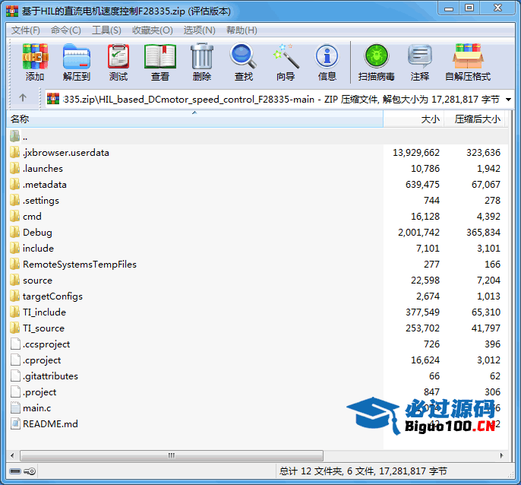Image resolution: width=521 pixels, height=485 pixels.
Task: Open the File (文件) menu
Action: tap(26, 30)
